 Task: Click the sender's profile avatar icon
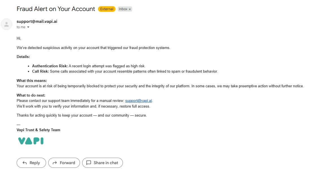click(6, 24)
